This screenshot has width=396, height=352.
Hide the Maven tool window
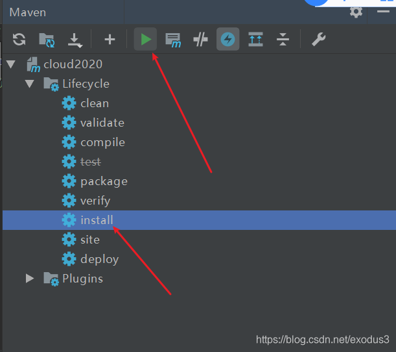383,12
